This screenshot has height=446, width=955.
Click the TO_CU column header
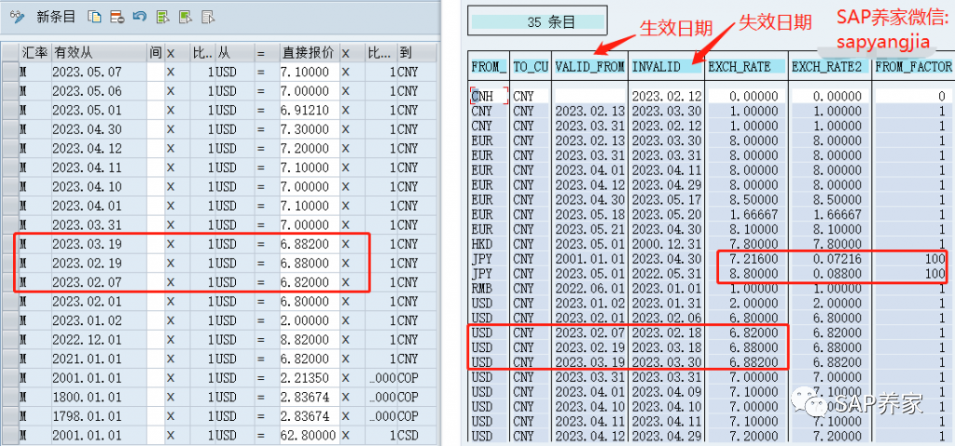click(x=531, y=67)
